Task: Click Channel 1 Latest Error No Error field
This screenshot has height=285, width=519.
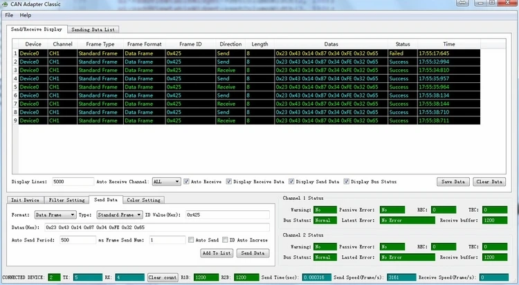Action: pos(407,220)
